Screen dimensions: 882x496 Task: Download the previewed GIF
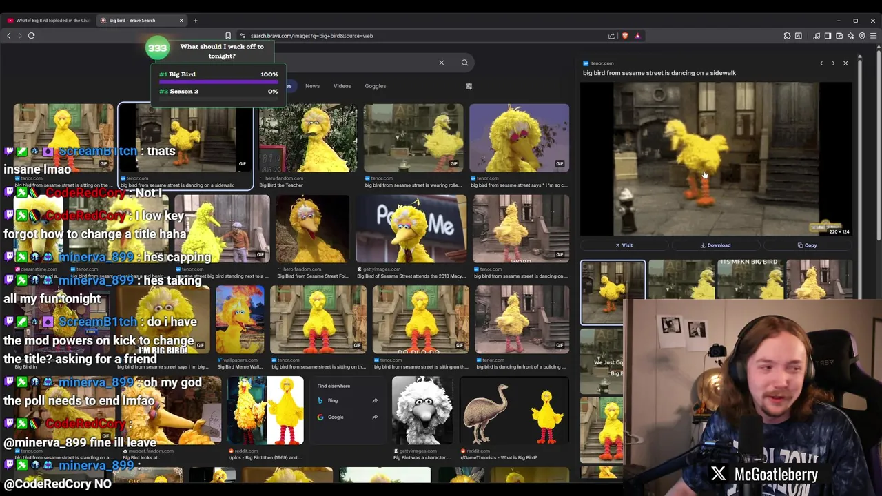(715, 245)
